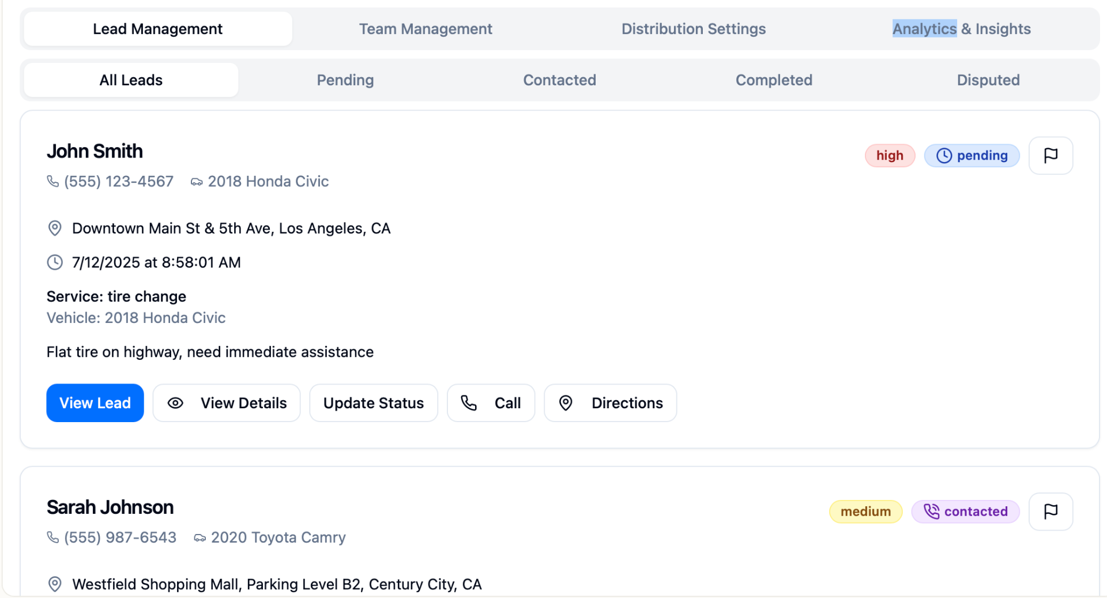
Task: Click the clock icon next to 7/12/2025 timestamp
Action: [55, 262]
